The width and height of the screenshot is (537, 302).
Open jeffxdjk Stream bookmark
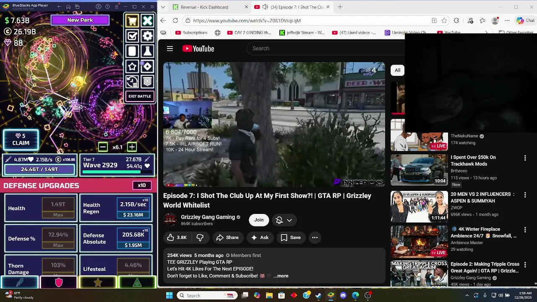[x=302, y=33]
